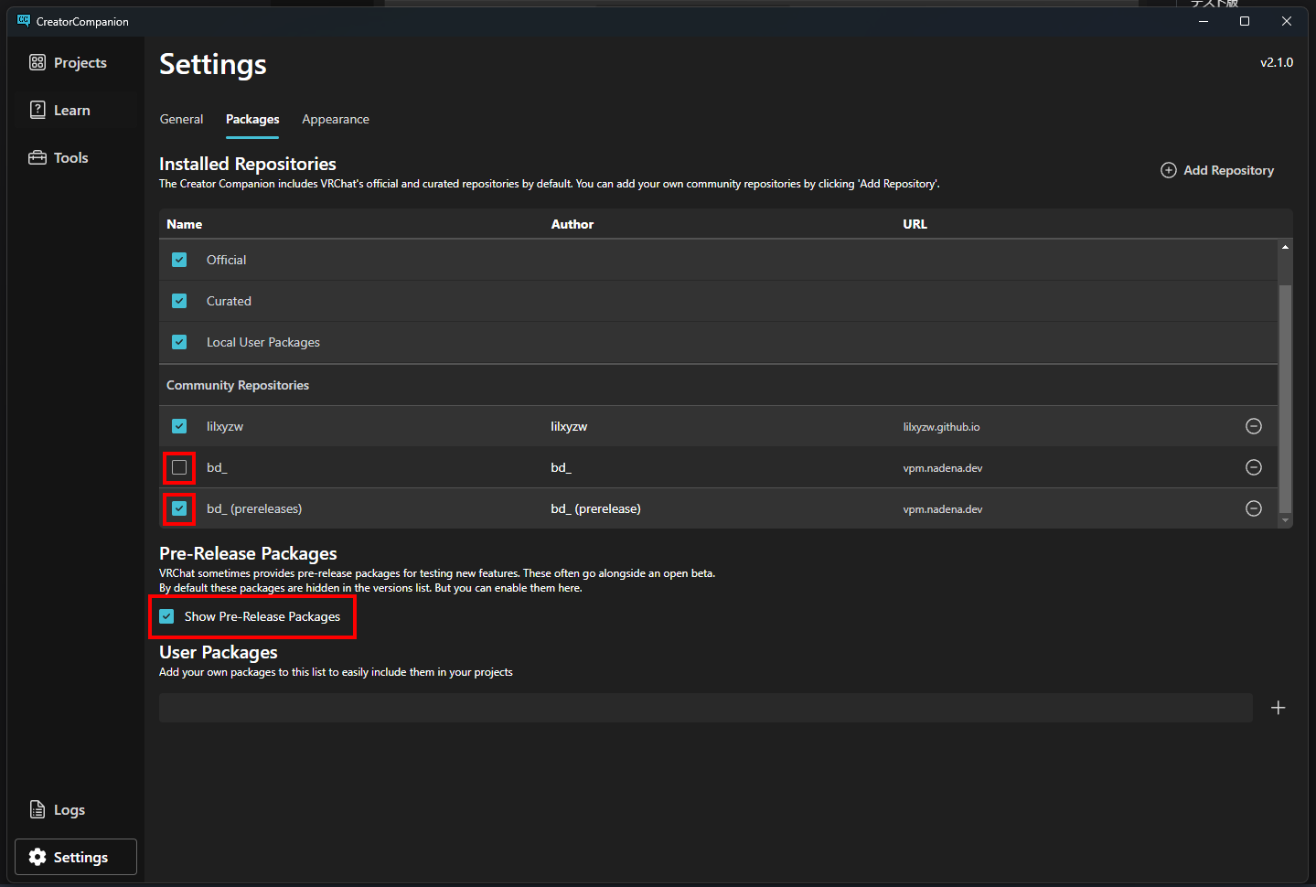Open Settings in the sidebar

(76, 857)
